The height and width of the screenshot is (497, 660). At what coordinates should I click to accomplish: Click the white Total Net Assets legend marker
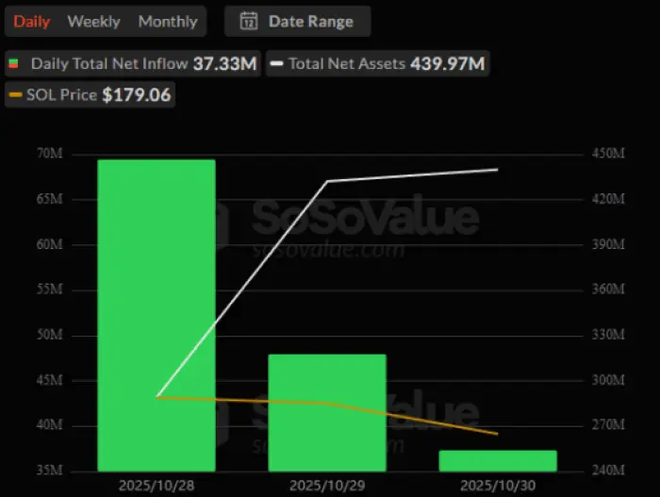click(x=276, y=63)
